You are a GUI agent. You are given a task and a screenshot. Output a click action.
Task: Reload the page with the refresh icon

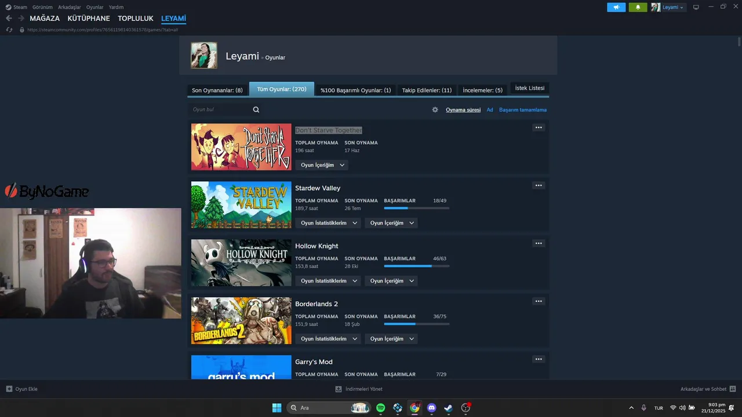pos(9,30)
